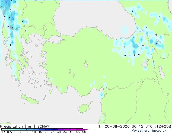Screen dimensions: 172x133
Task: Select the dark navy legend swatch between 25 and 30
Action: 55,129
